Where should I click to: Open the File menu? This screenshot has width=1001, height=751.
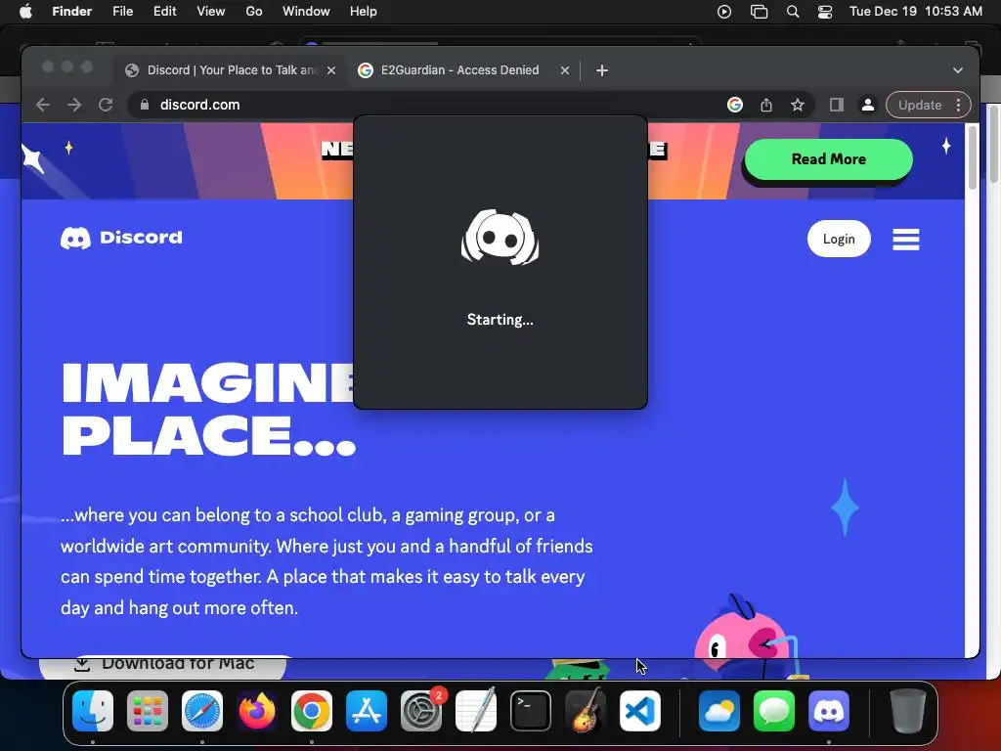coord(122,12)
